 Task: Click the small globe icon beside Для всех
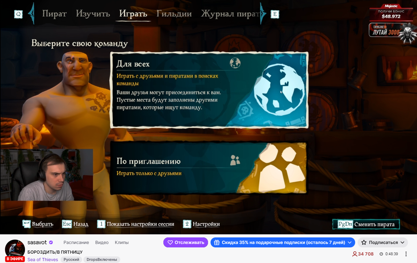[235, 63]
